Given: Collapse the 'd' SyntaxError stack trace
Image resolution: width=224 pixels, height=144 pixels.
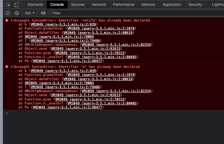Looking at the screenshot, I should coord(12,67).
